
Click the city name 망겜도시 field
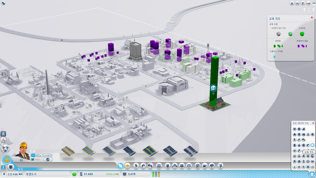(x=47, y=174)
